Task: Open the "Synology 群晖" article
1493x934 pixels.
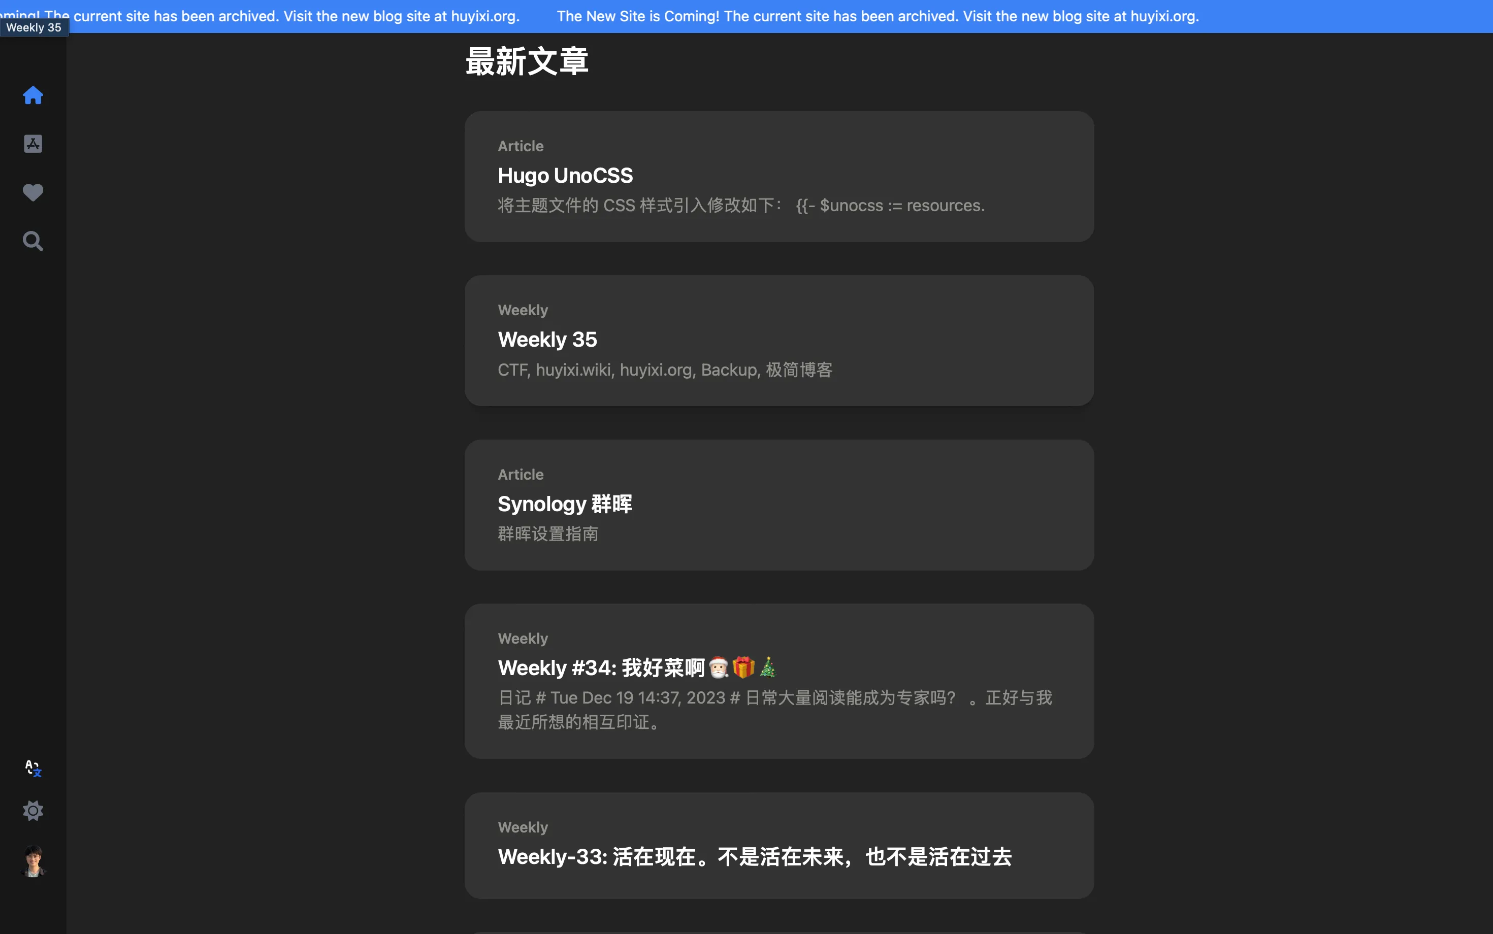Action: click(564, 504)
